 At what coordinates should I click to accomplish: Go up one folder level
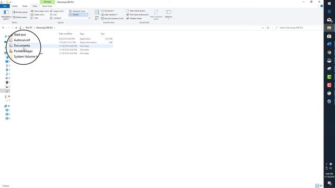(16, 28)
